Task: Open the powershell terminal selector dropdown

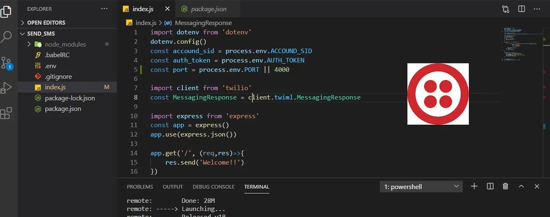Action: (x=421, y=186)
